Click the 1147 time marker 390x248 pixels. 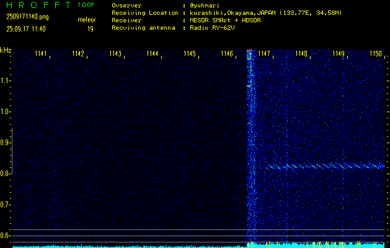pyautogui.click(x=264, y=54)
